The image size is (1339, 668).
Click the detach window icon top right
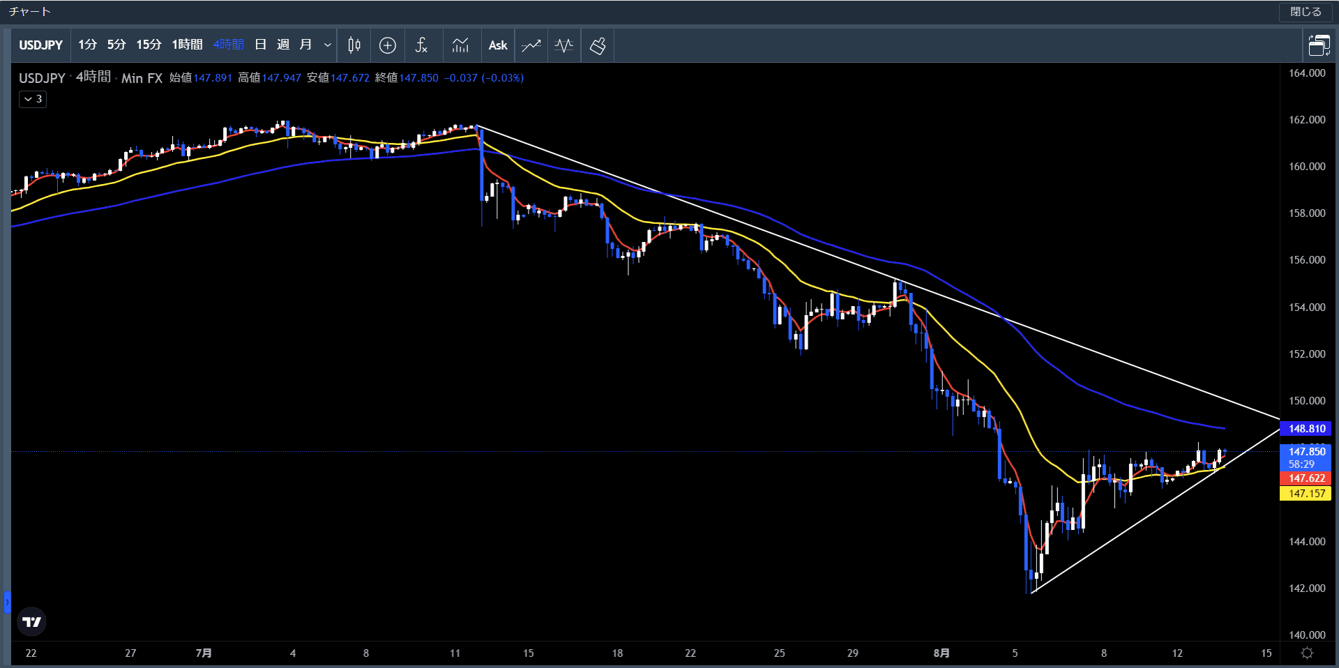(1319, 45)
